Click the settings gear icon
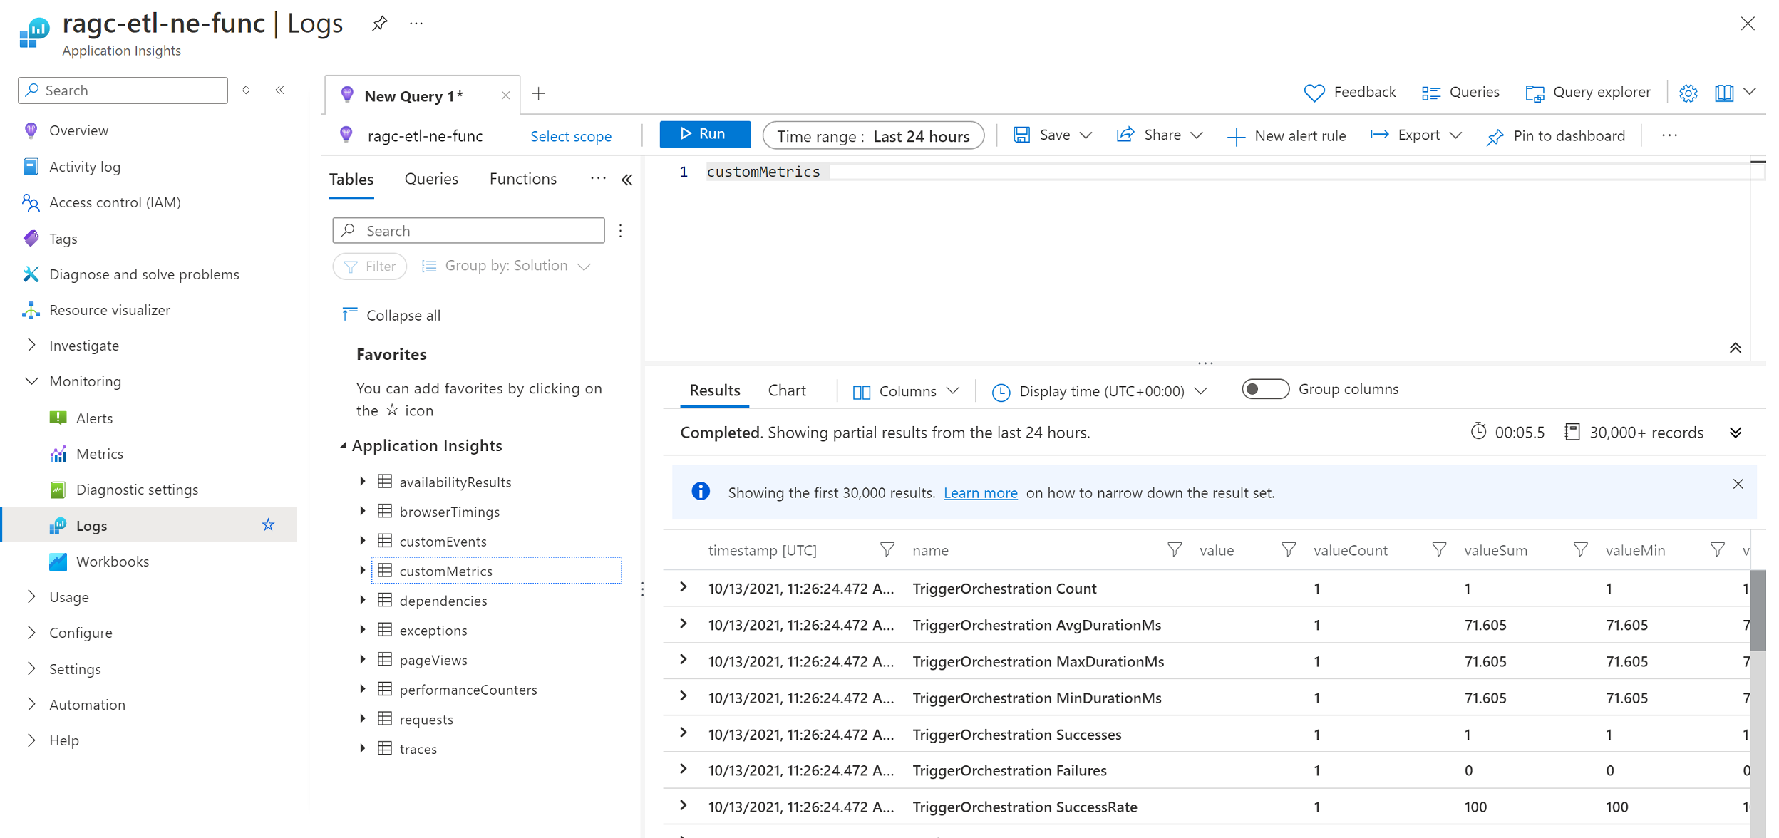This screenshot has height=838, width=1779. [1688, 93]
